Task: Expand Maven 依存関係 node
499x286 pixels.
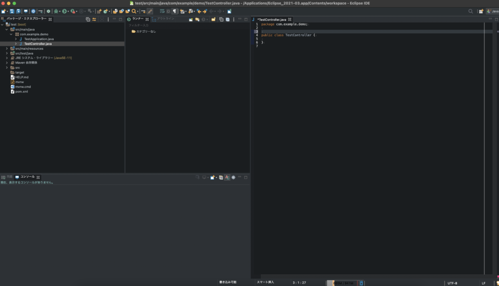Action: click(x=7, y=63)
